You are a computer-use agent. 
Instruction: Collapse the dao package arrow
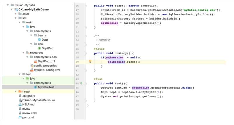click(x=31, y=44)
